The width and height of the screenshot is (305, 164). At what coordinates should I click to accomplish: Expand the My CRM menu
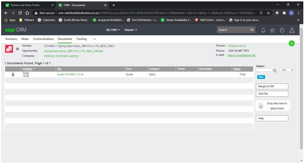113,30
